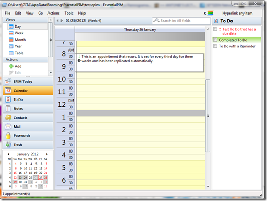
Task: Click the green plus Add icon
Action: click(11, 66)
